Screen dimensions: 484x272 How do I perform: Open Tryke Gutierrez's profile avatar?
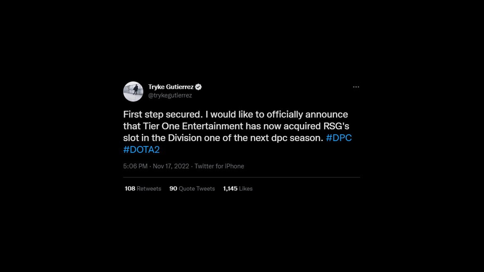[x=133, y=92]
